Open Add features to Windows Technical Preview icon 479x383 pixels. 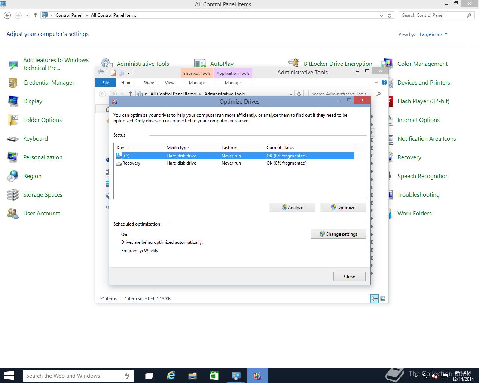[13, 64]
